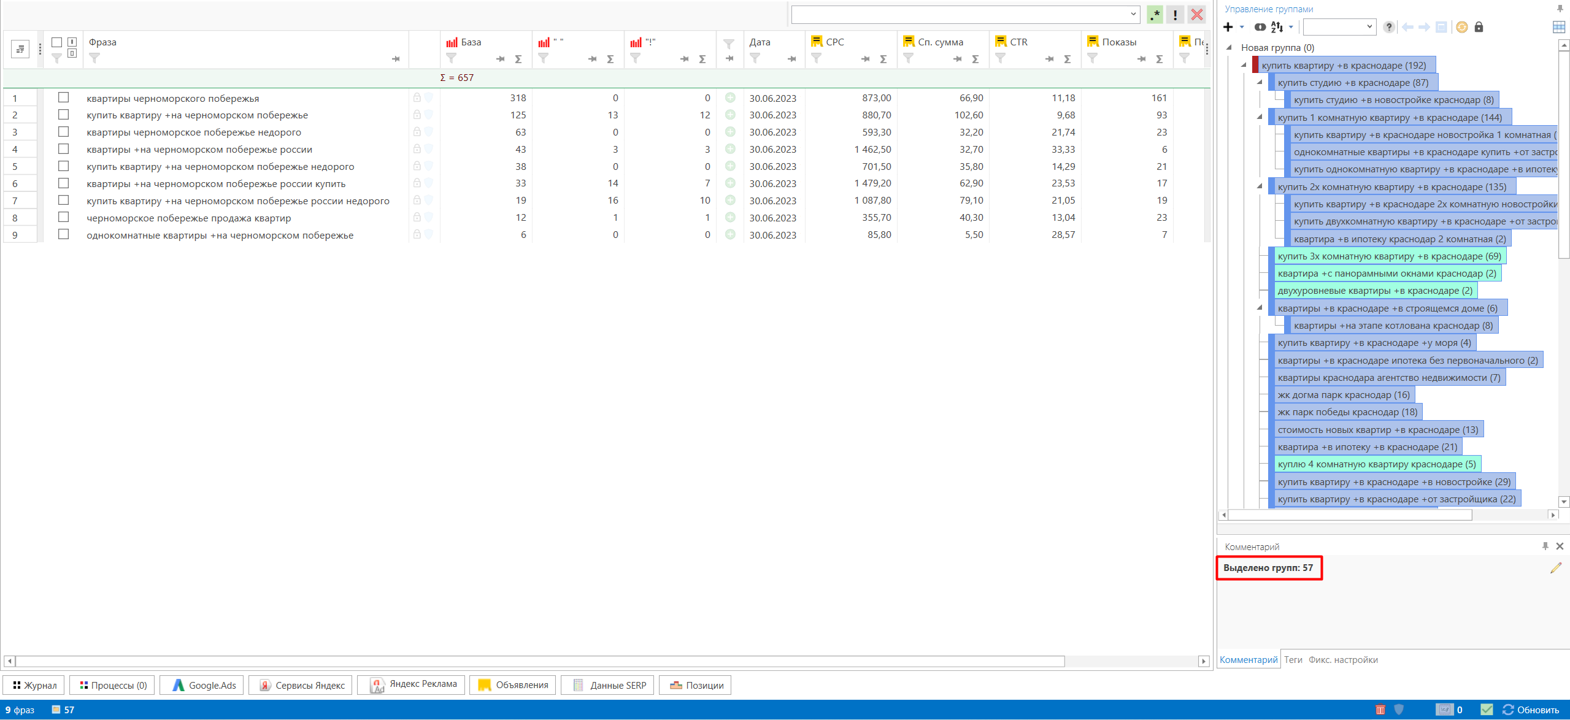The height and width of the screenshot is (720, 1570).
Task: Open the groups search combo box dropdown
Action: 1369,26
